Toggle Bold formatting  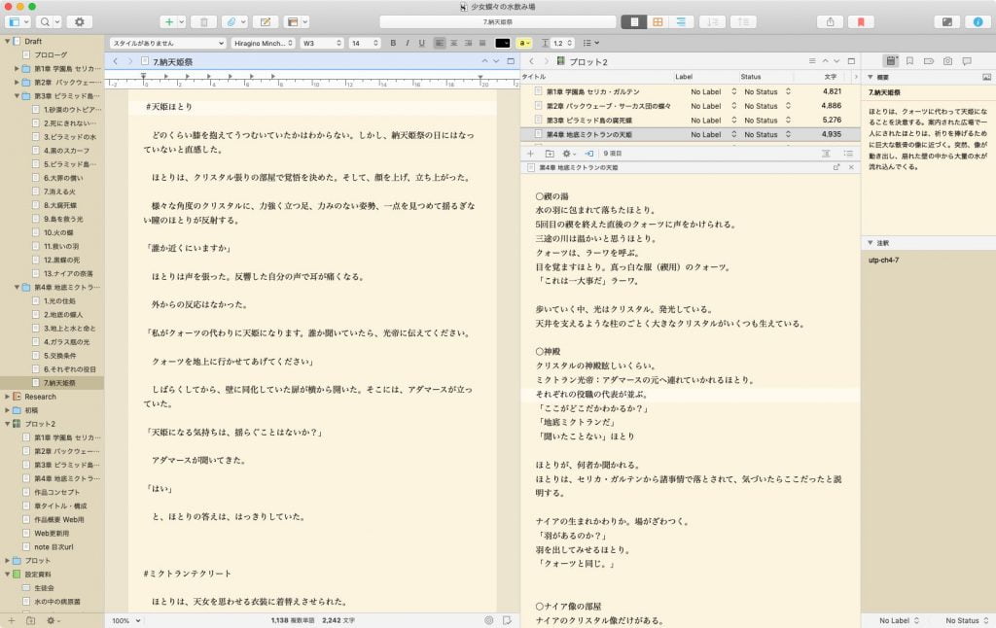tap(393, 43)
